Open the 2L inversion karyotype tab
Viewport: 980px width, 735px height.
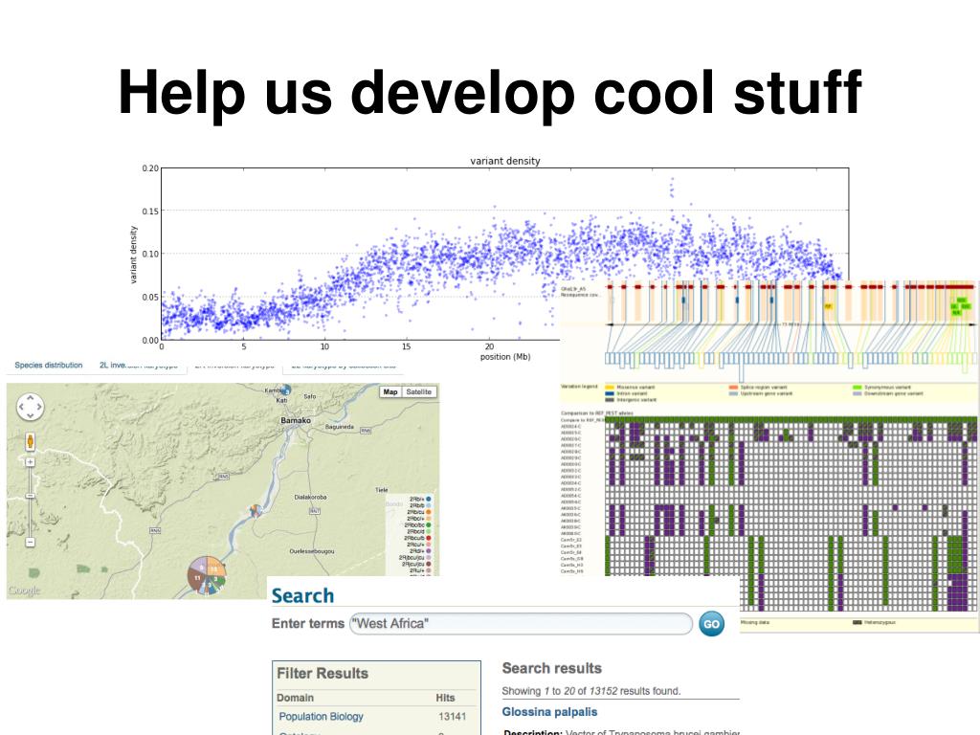tap(139, 365)
